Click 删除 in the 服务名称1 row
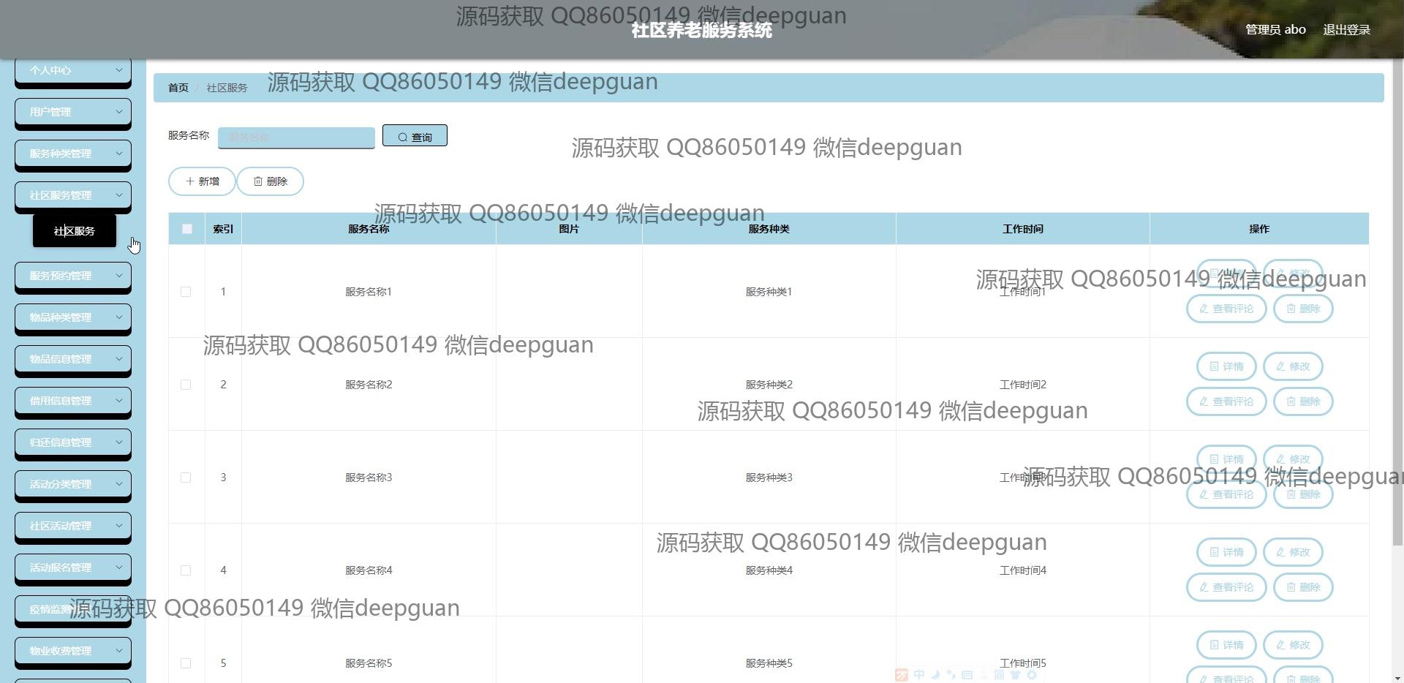The image size is (1404, 683). (1303, 309)
